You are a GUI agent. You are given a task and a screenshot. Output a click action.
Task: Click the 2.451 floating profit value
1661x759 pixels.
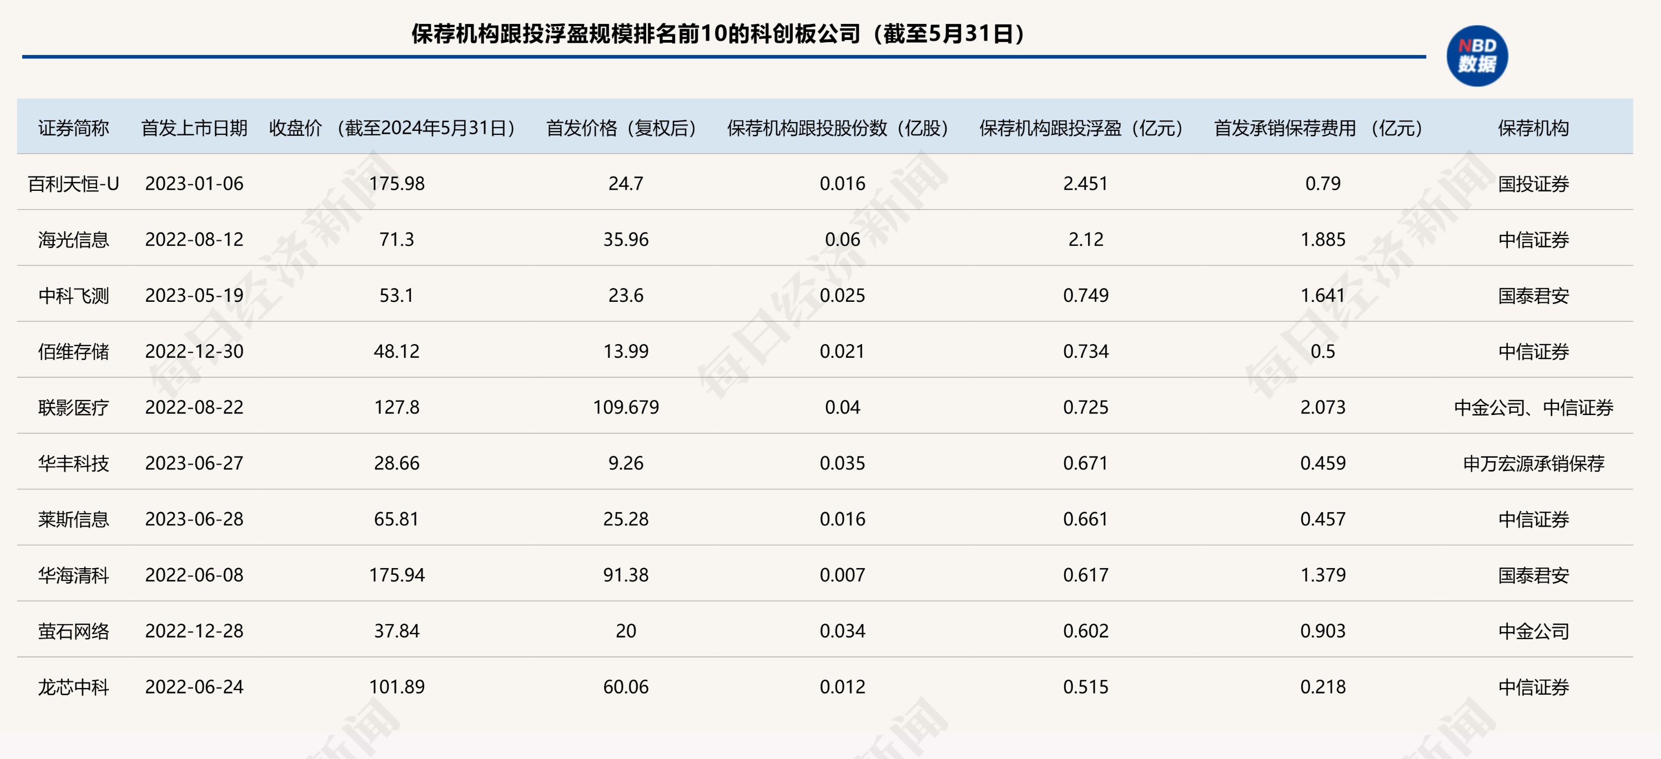[x=1085, y=184]
